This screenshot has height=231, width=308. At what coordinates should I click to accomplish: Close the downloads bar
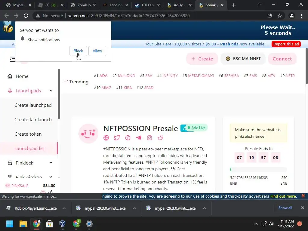pyautogui.click(x=303, y=208)
